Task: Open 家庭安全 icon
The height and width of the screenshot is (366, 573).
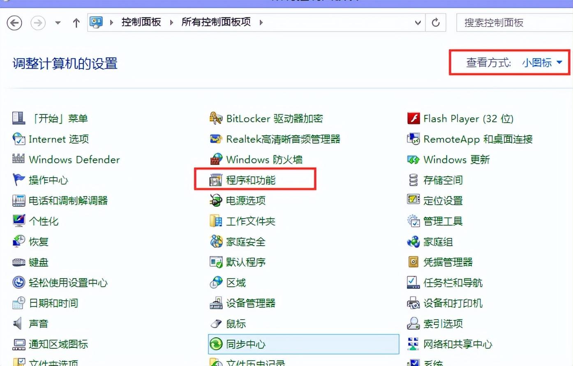Action: pyautogui.click(x=216, y=241)
